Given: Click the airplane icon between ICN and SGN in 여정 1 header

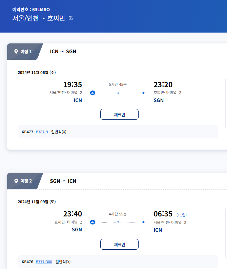Looking at the screenshot, I should tap(62, 52).
